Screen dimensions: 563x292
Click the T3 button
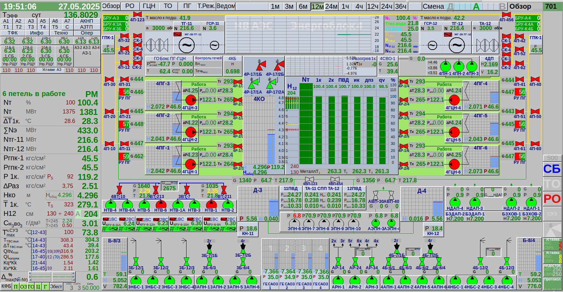click(x=31, y=27)
